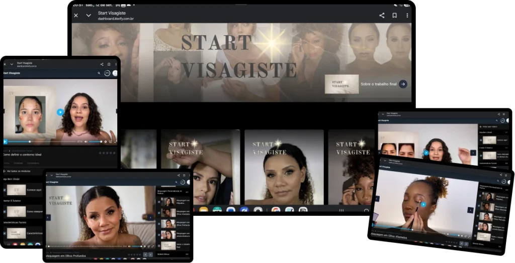Toggle the 'Características' lesson checkbox on left tablet

click(x=5, y=233)
